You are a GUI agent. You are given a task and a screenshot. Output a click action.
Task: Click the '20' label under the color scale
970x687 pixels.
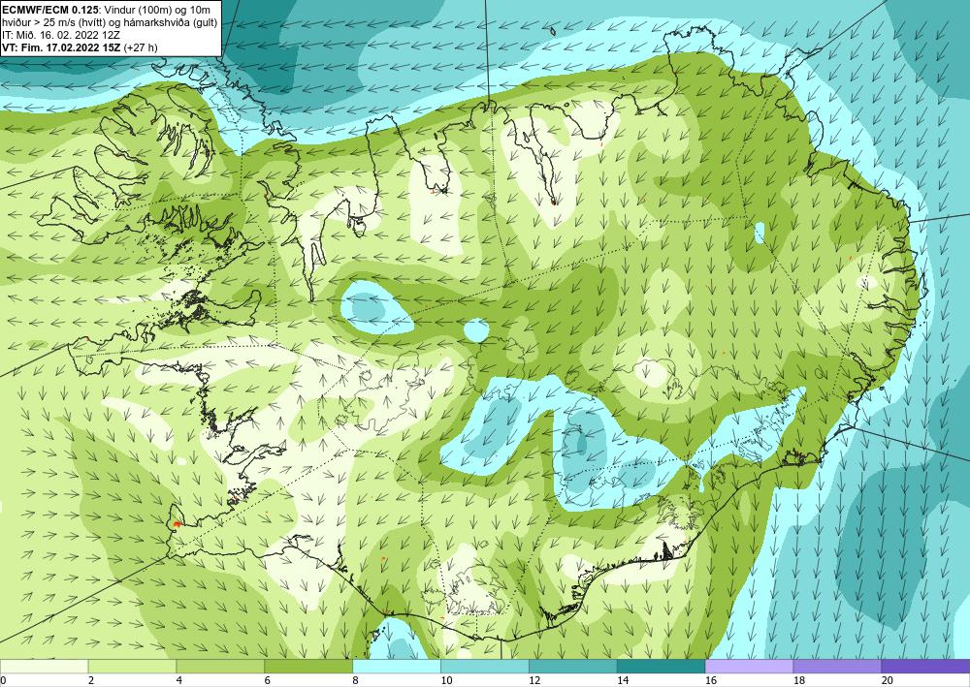click(888, 680)
